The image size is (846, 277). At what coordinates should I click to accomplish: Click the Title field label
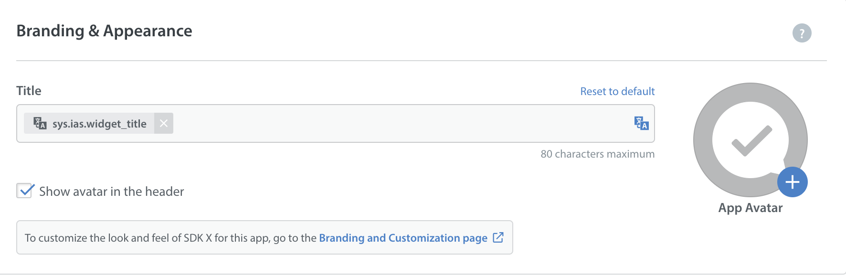coord(29,91)
